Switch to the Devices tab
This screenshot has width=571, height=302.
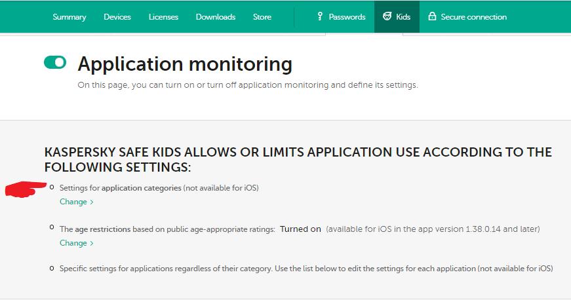pos(117,17)
